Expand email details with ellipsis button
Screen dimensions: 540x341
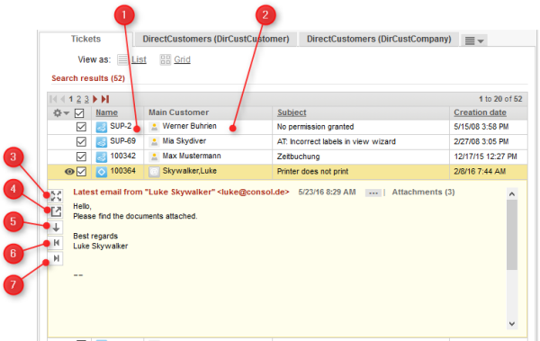point(373,193)
